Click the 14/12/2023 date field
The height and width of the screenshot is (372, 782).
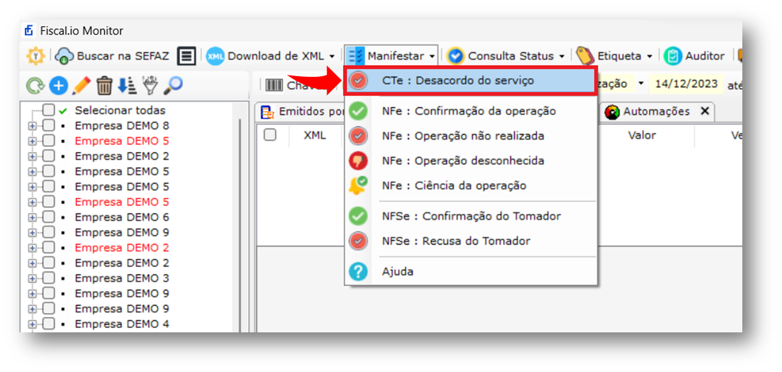[x=686, y=84]
